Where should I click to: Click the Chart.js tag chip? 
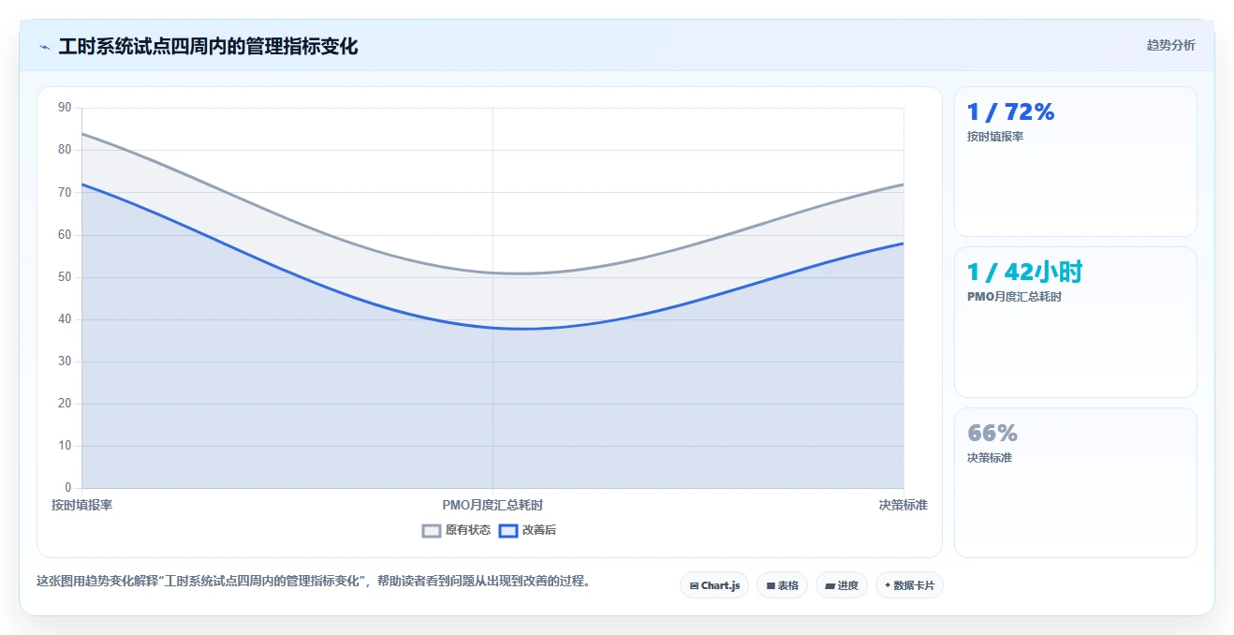pos(714,585)
